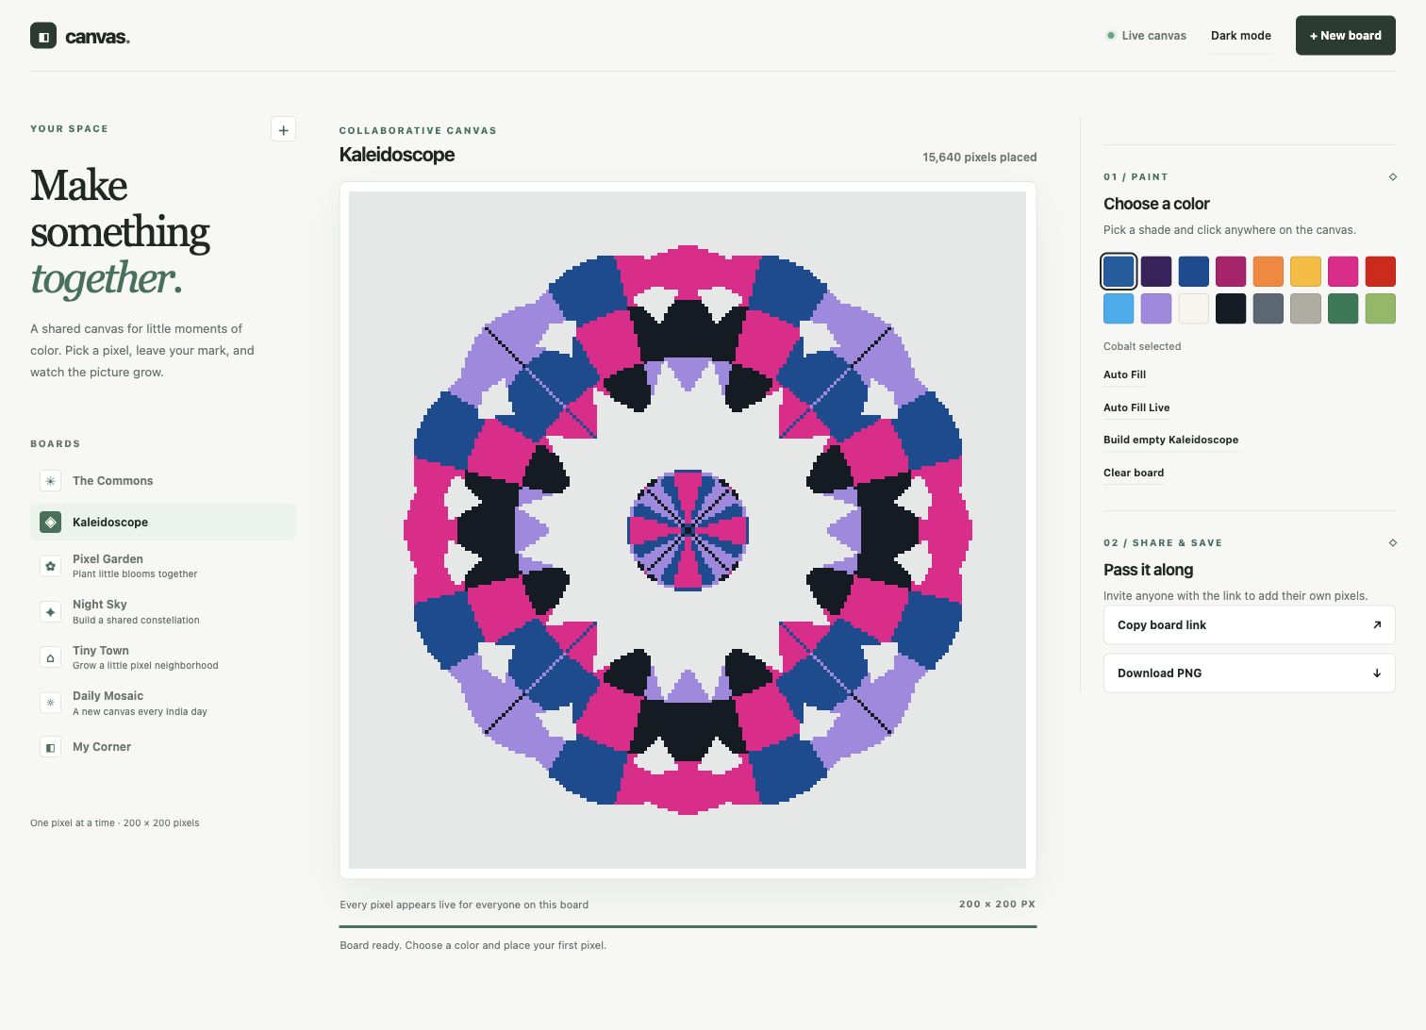Click the Download PNG arrow
This screenshot has height=1030, width=1426.
tap(1377, 673)
